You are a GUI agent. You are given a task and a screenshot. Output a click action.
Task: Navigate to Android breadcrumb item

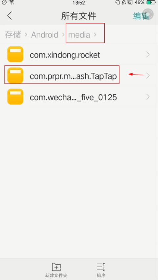[x=45, y=35]
